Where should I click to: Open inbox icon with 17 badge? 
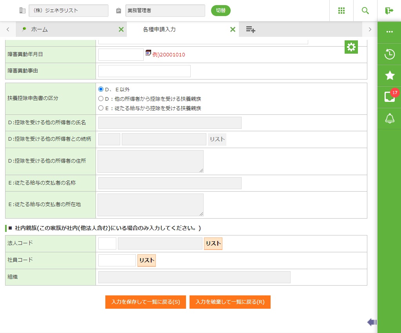[x=390, y=97]
